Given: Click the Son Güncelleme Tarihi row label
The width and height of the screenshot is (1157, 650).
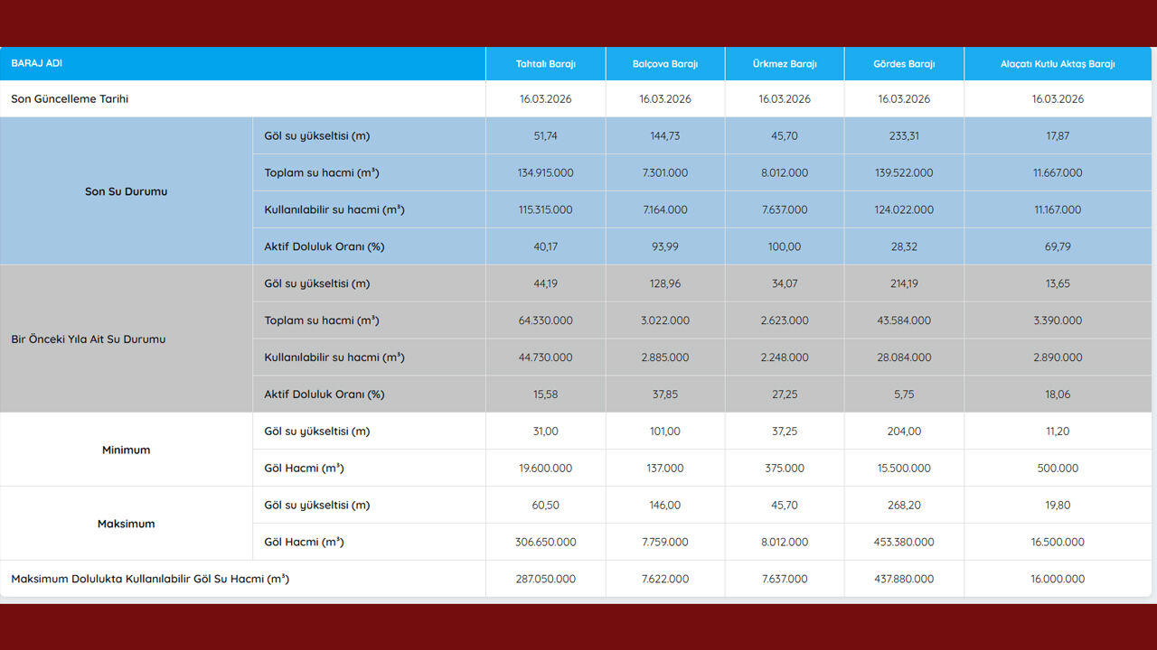Looking at the screenshot, I should click(x=70, y=99).
